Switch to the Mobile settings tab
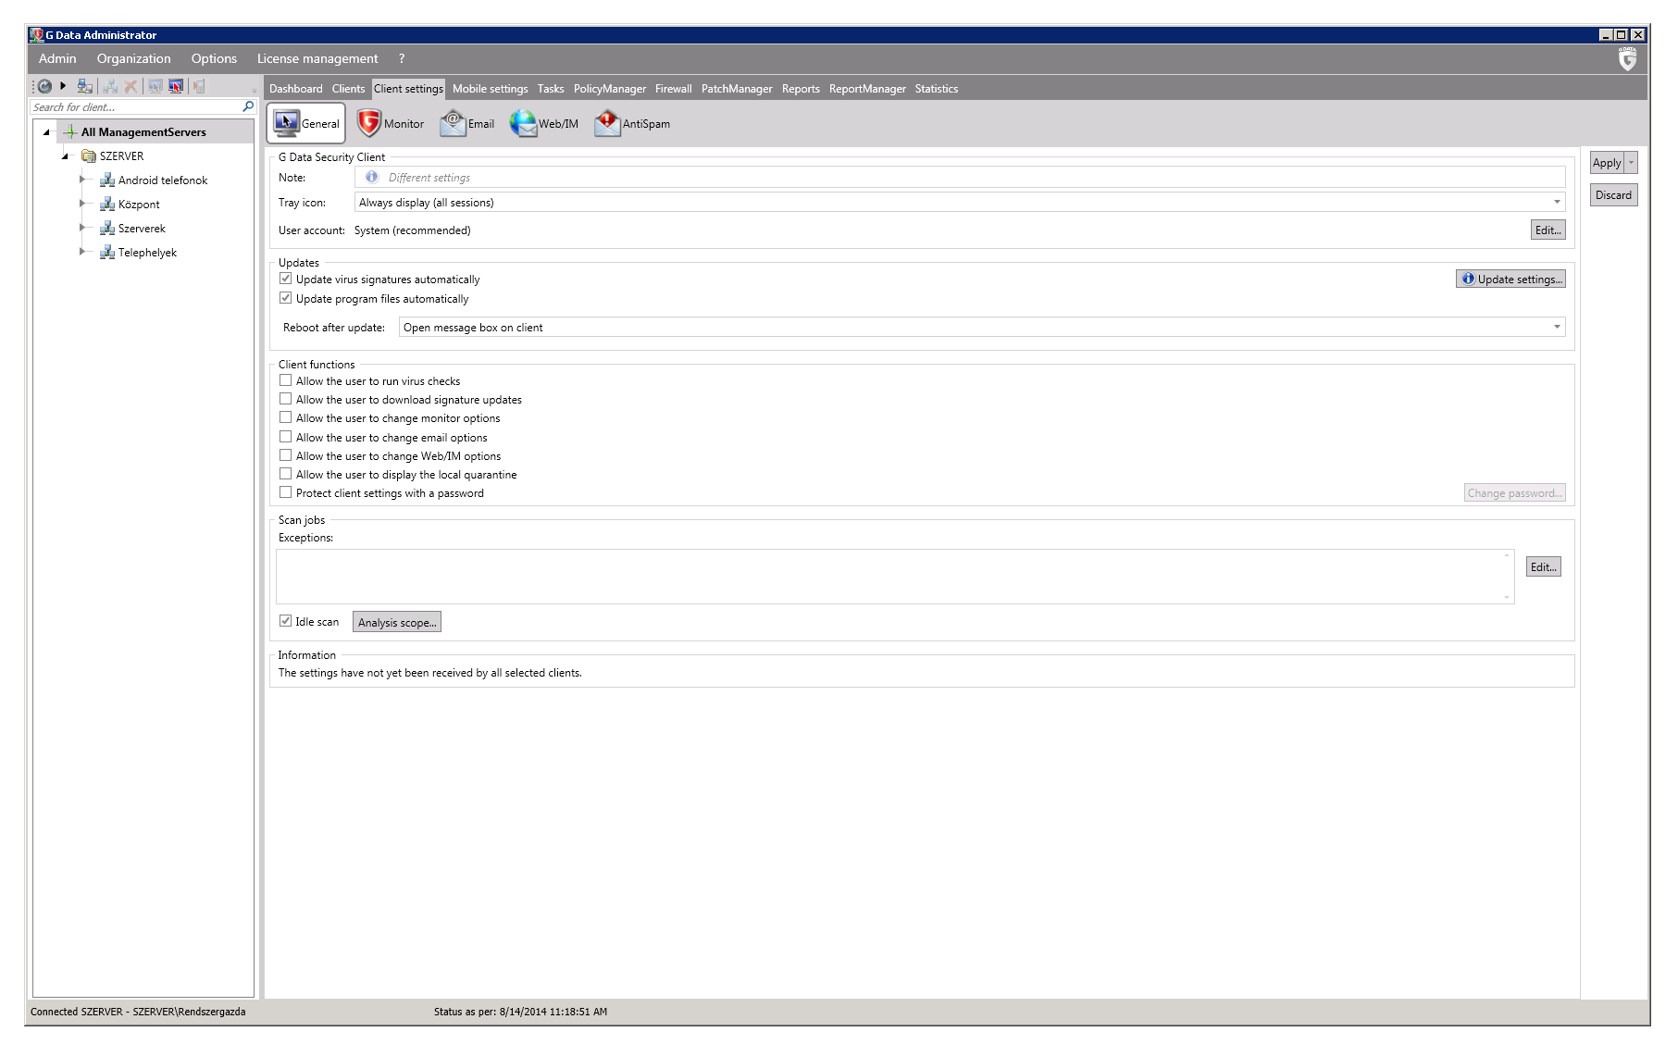The height and width of the screenshot is (1044, 1678). coord(490,89)
